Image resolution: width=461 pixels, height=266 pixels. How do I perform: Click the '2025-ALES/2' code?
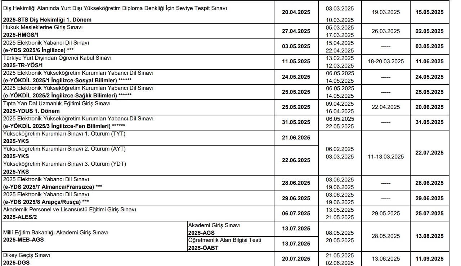(20, 217)
